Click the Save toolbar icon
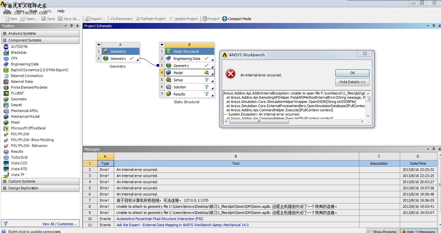The width and height of the screenshot is (441, 233). point(43,19)
